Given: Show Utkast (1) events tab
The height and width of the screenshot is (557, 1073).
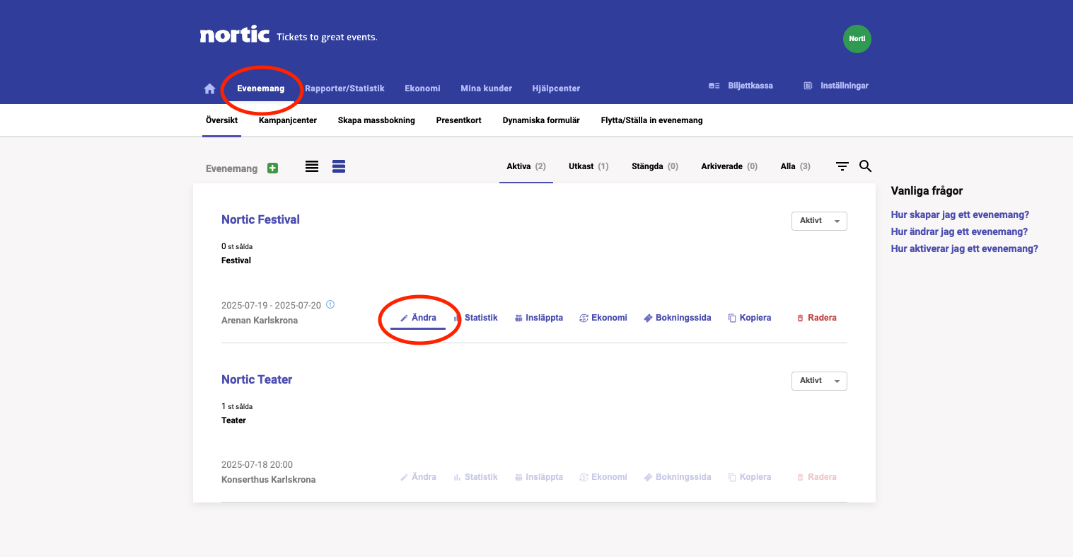Looking at the screenshot, I should point(588,166).
